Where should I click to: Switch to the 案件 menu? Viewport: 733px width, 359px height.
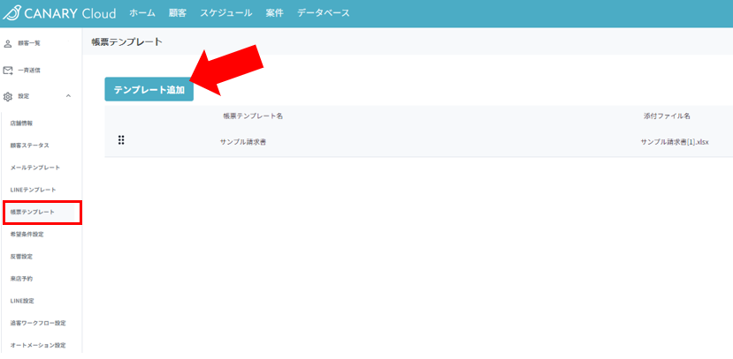(x=275, y=13)
